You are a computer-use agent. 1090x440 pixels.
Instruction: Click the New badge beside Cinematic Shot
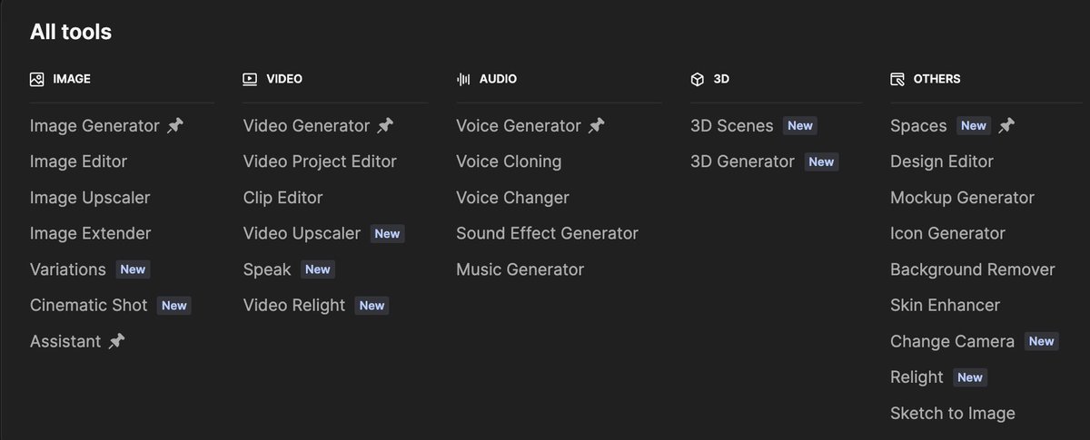(173, 306)
